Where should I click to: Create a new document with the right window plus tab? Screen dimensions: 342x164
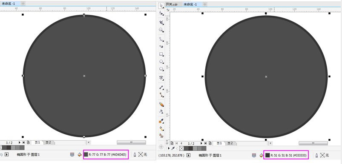click(205, 4)
